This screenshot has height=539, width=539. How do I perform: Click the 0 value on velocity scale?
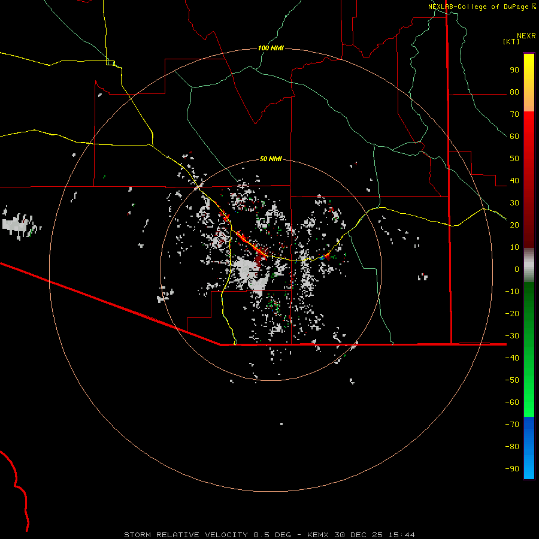(x=517, y=269)
